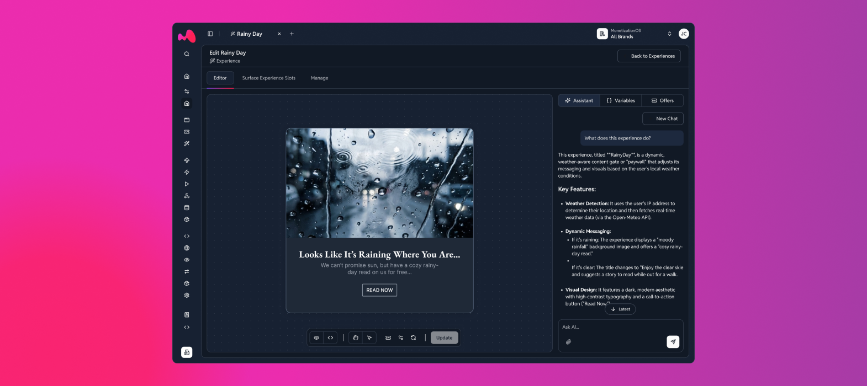Open the magic wand experiences icon in sidebar
Image resolution: width=867 pixels, height=386 pixels.
click(x=187, y=143)
